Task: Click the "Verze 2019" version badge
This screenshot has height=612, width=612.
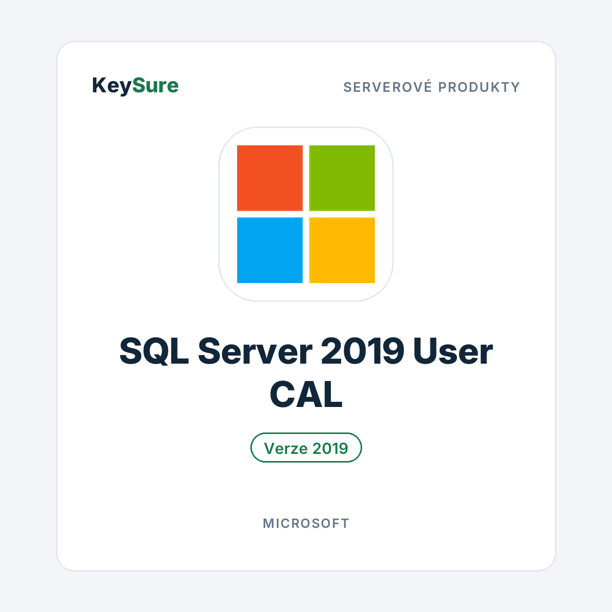Action: click(x=306, y=448)
